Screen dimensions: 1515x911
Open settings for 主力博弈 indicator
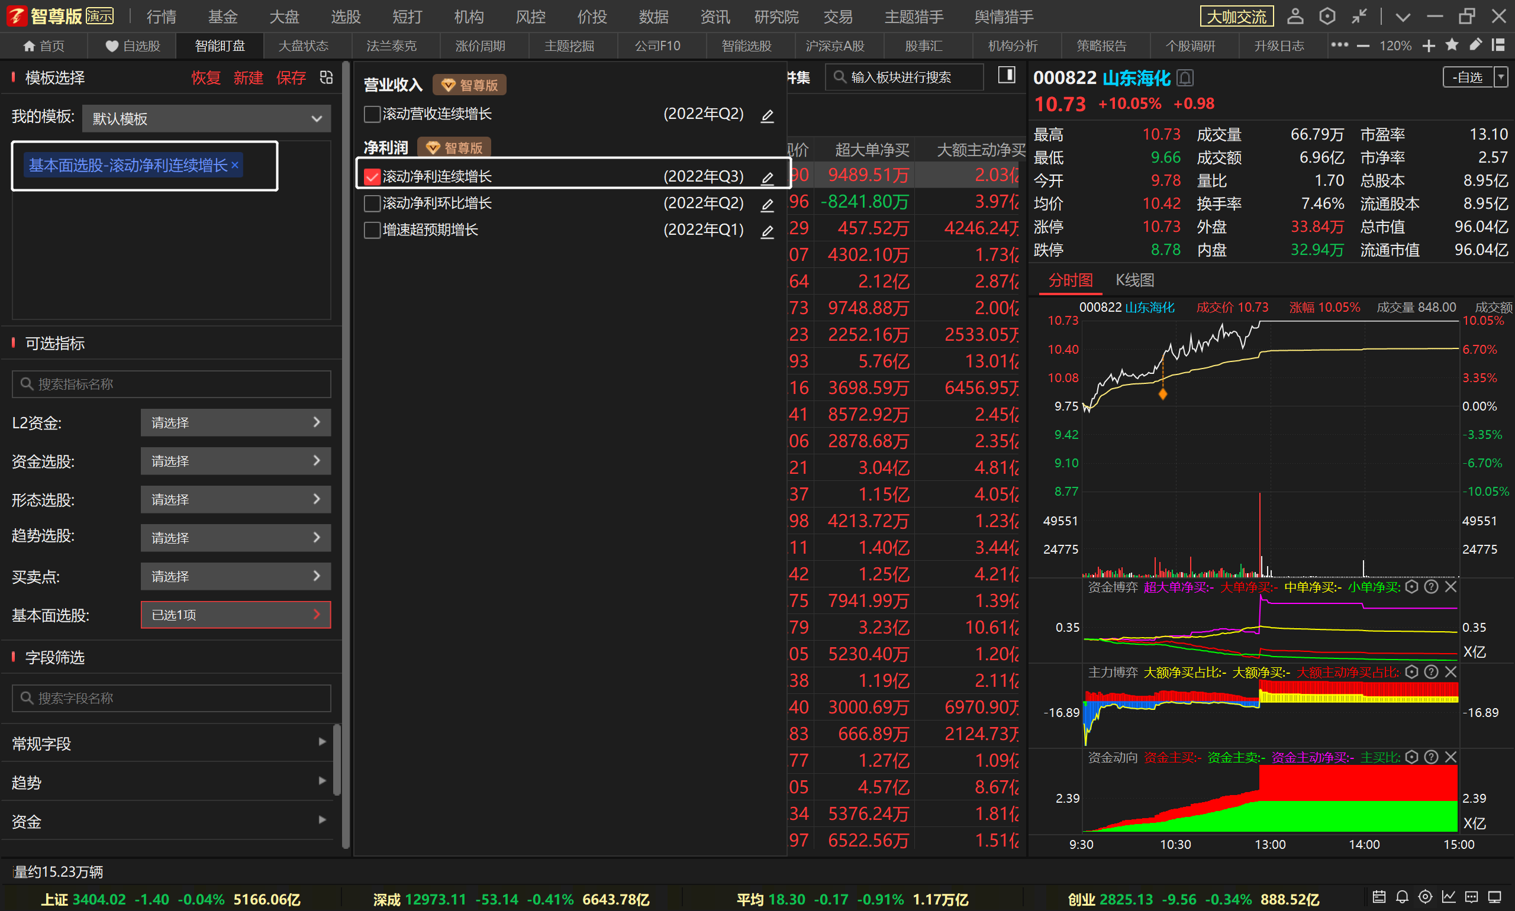1411,672
